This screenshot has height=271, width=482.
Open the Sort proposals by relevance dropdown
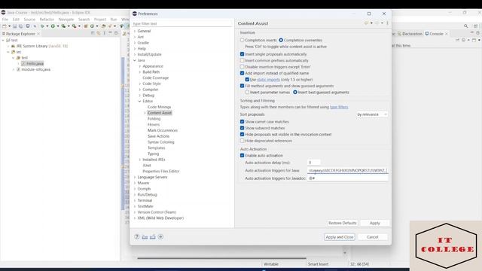[x=372, y=114]
